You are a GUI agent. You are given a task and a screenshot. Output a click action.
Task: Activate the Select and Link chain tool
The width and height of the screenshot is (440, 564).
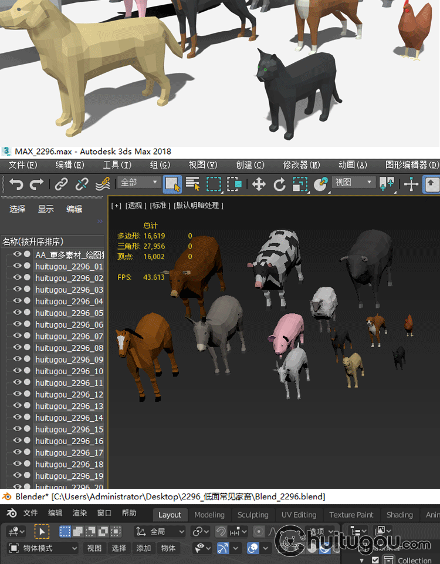coord(61,184)
